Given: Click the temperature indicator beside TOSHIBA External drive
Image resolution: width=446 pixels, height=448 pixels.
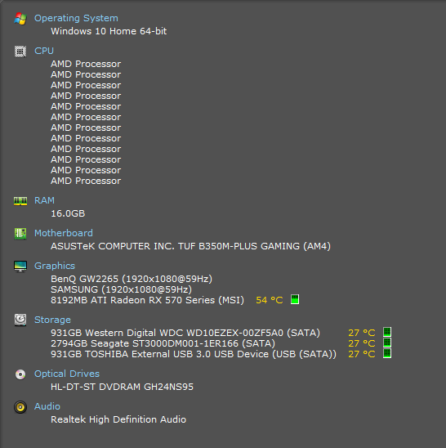Looking at the screenshot, I should (387, 353).
